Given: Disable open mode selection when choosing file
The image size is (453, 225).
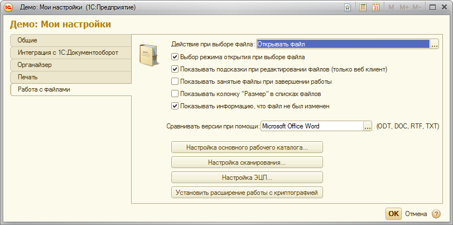Looking at the screenshot, I should click(x=175, y=56).
